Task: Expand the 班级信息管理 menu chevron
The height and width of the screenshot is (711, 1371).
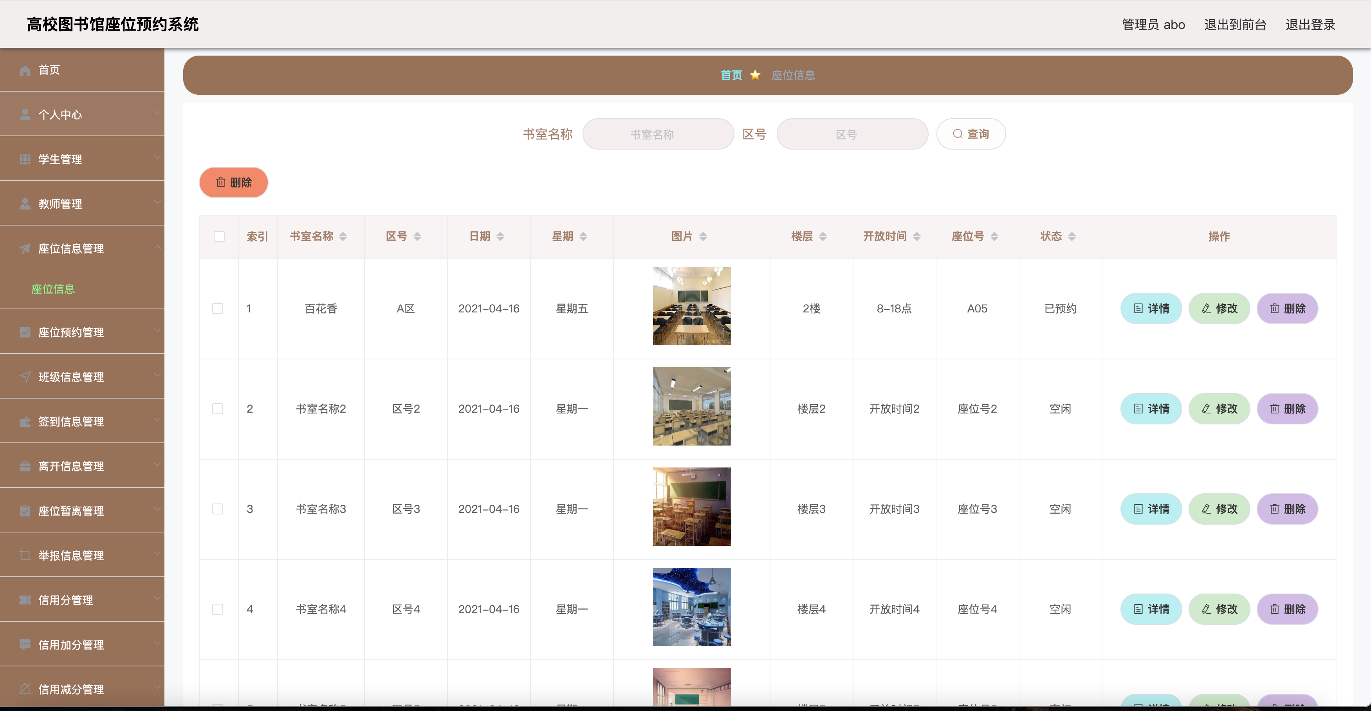Action: (157, 375)
